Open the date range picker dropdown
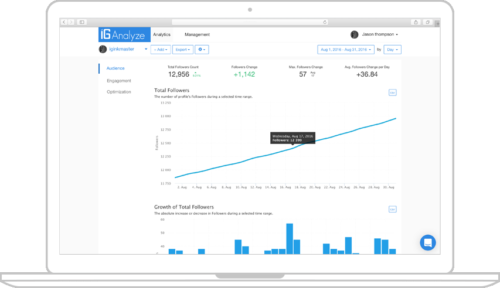This screenshot has height=288, width=500. 345,50
